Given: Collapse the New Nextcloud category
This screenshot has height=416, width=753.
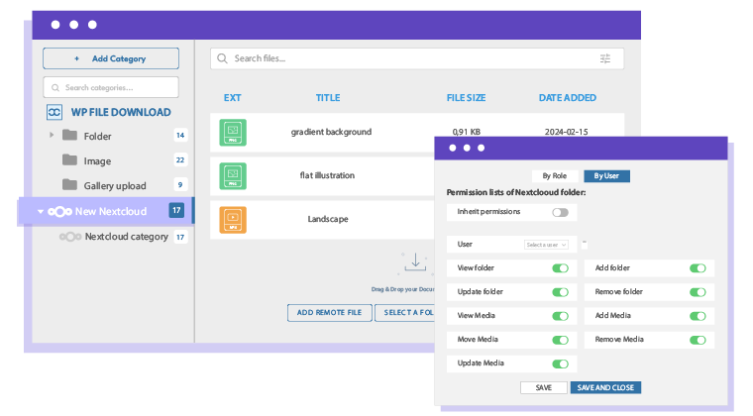Looking at the screenshot, I should click(41, 211).
